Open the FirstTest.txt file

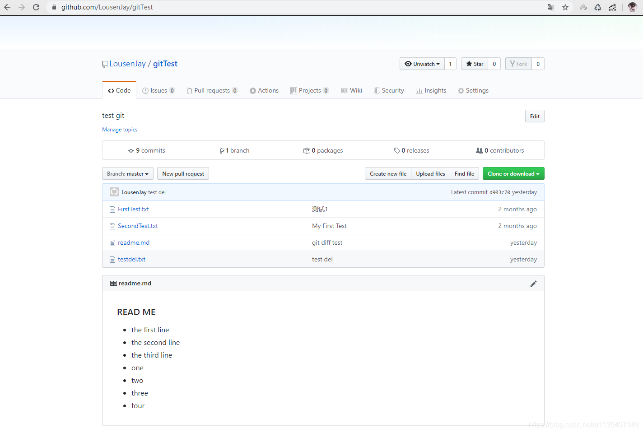(133, 210)
